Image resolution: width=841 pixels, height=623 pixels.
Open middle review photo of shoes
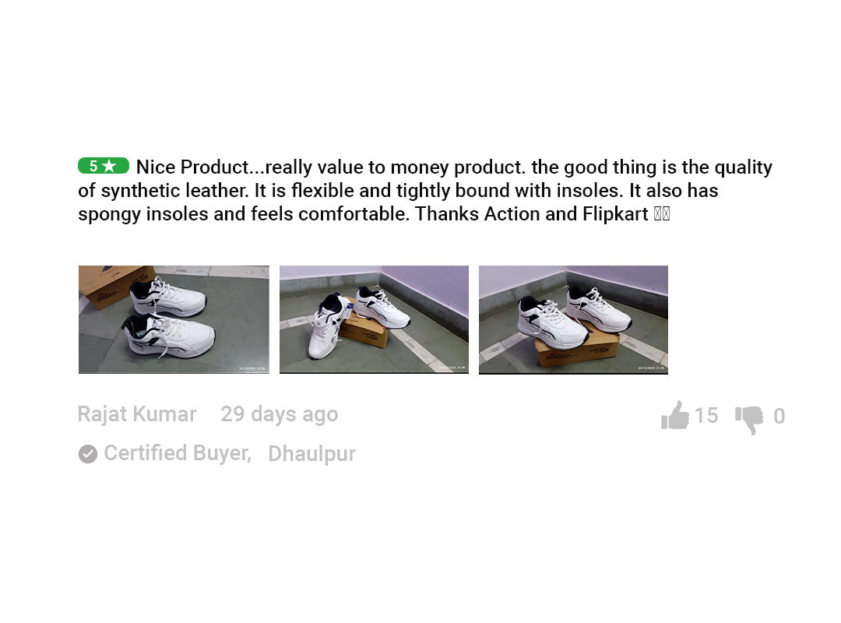[374, 319]
